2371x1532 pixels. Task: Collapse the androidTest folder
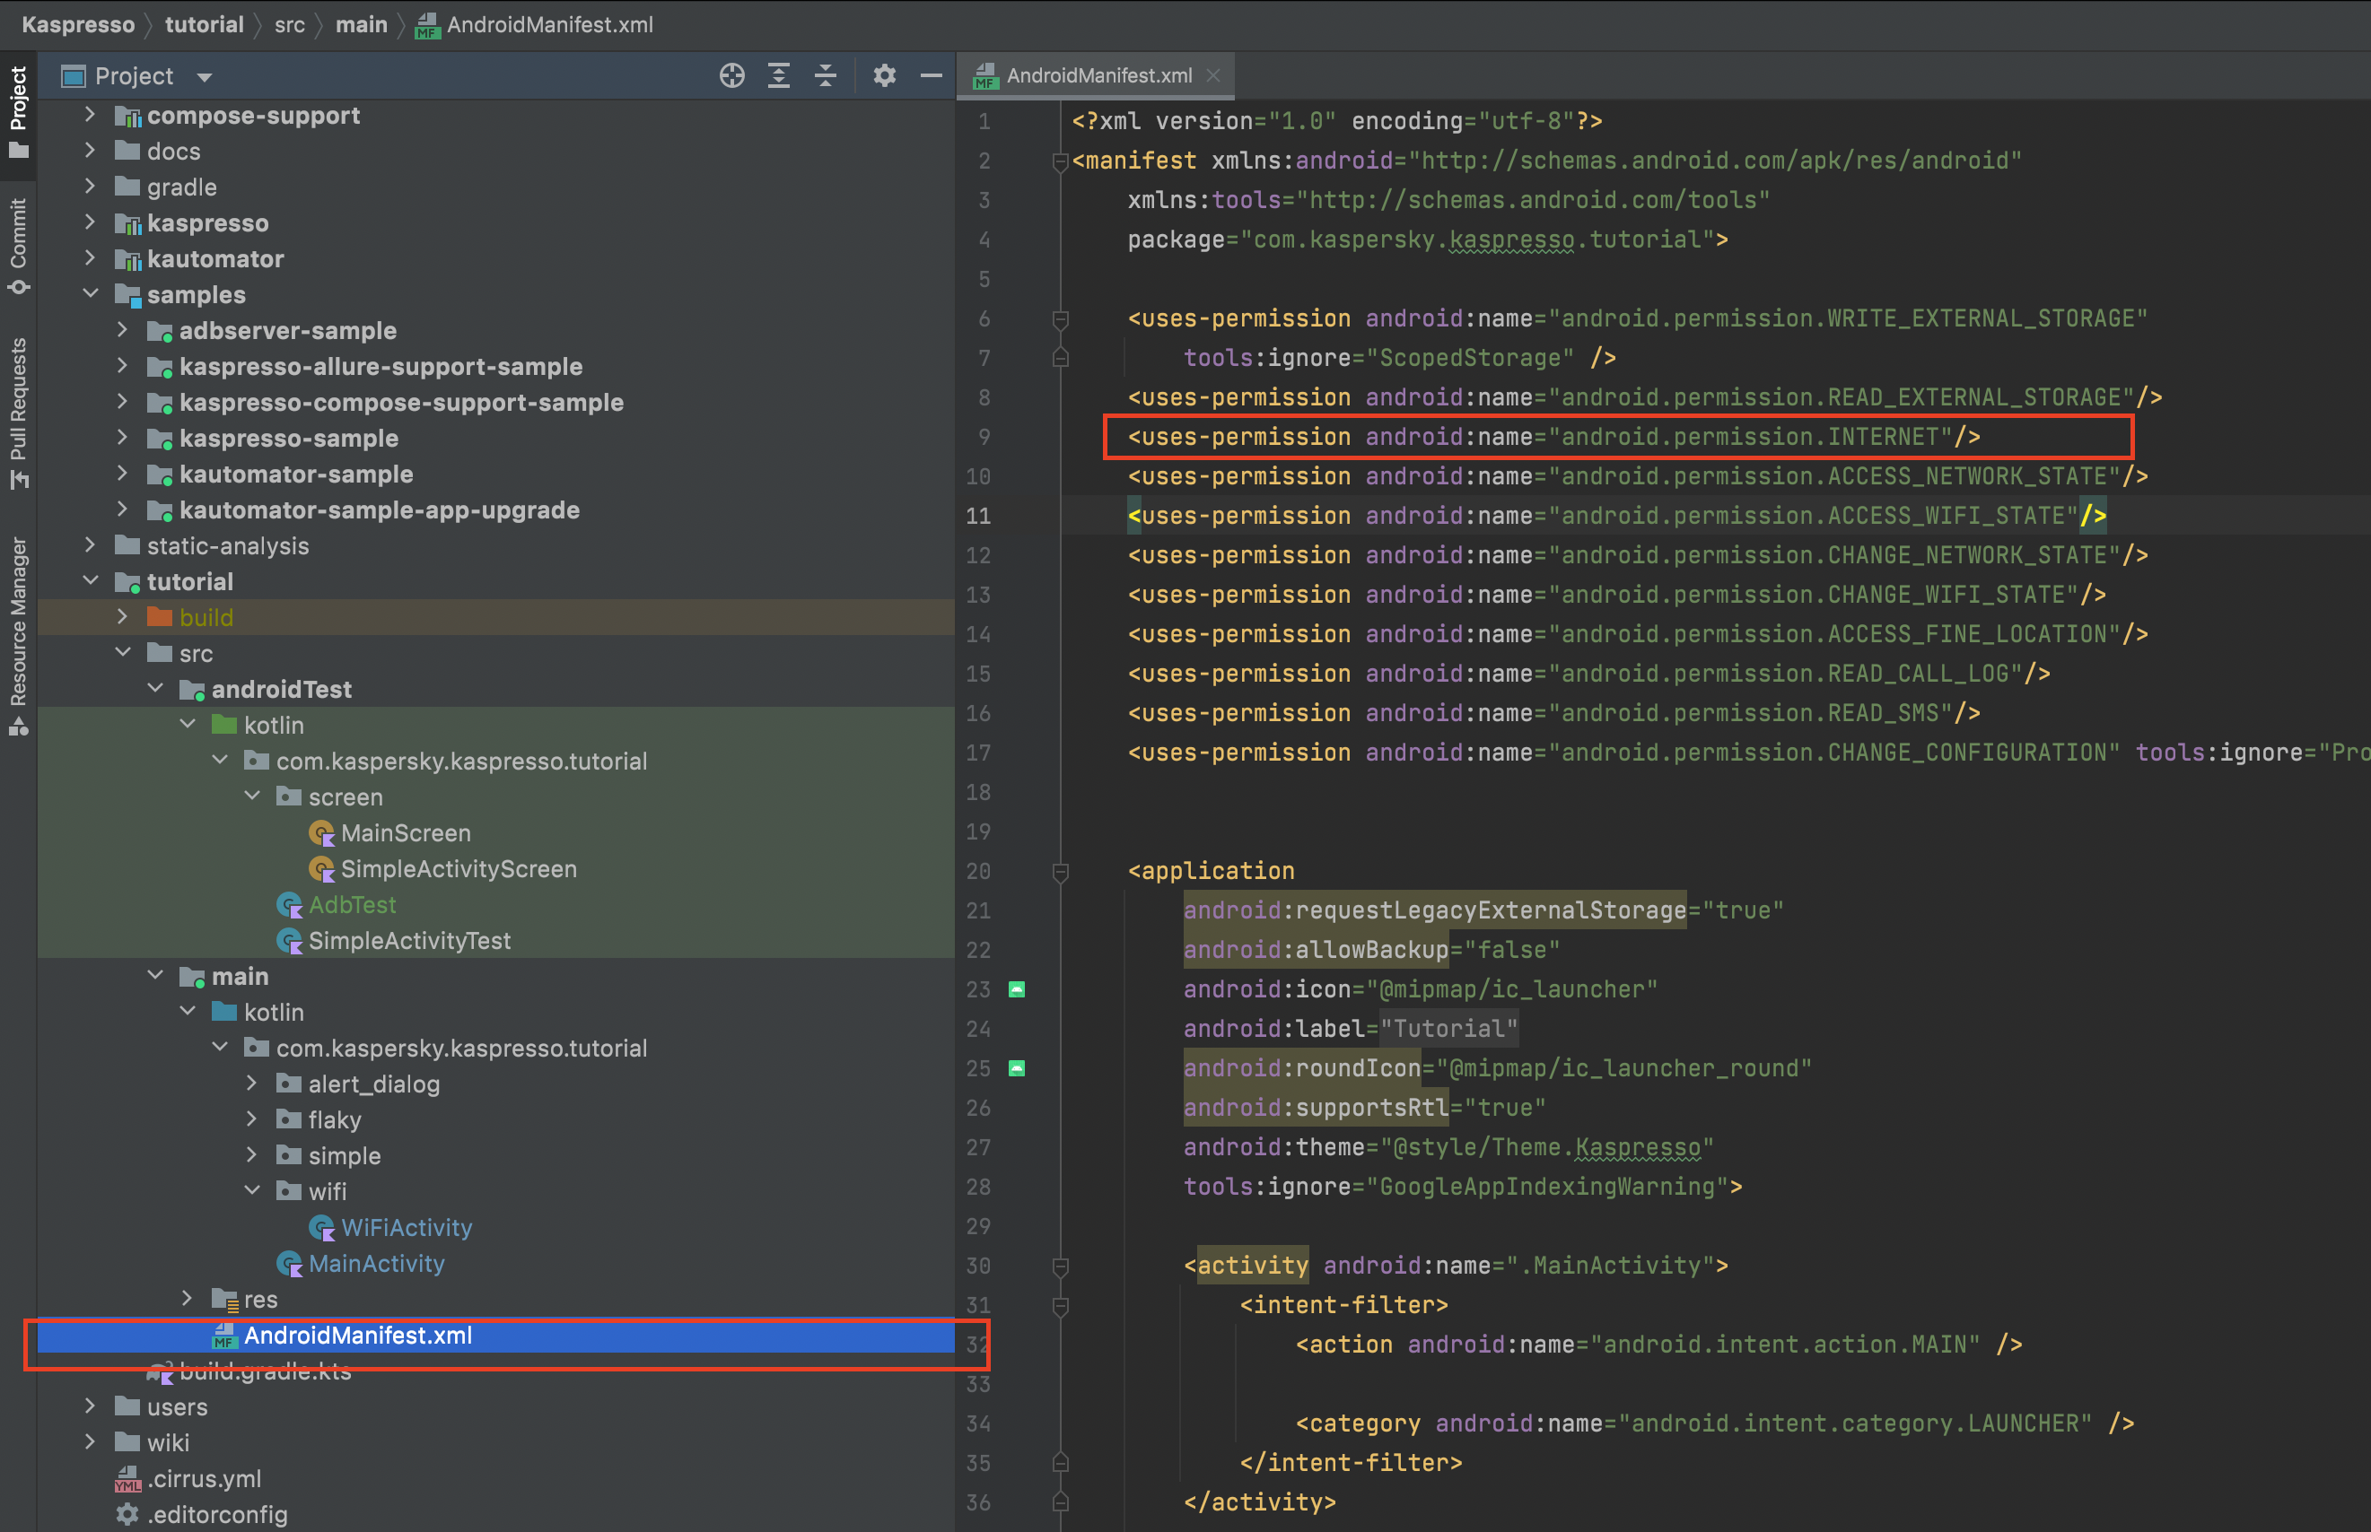(x=155, y=688)
